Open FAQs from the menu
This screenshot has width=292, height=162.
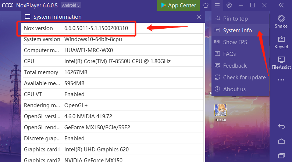point(240,54)
